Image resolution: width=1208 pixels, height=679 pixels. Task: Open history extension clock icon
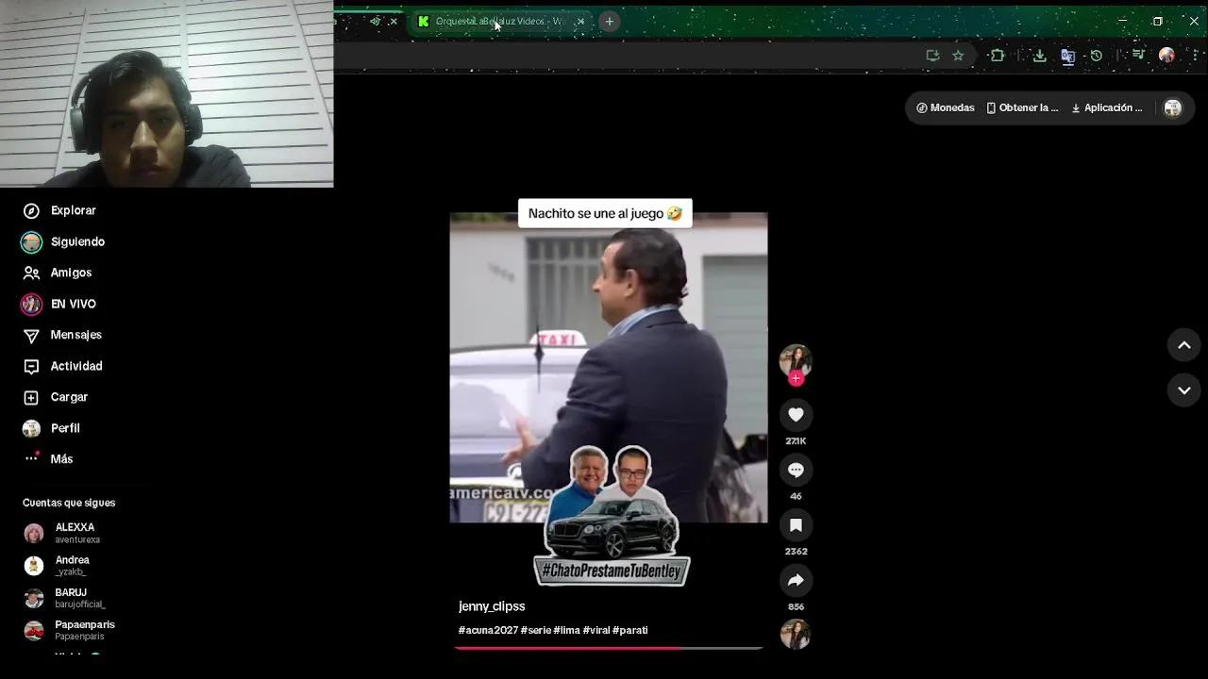[1096, 56]
